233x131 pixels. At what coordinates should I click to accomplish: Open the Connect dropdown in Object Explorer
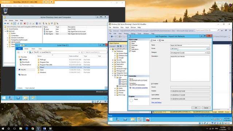[x=113, y=46]
